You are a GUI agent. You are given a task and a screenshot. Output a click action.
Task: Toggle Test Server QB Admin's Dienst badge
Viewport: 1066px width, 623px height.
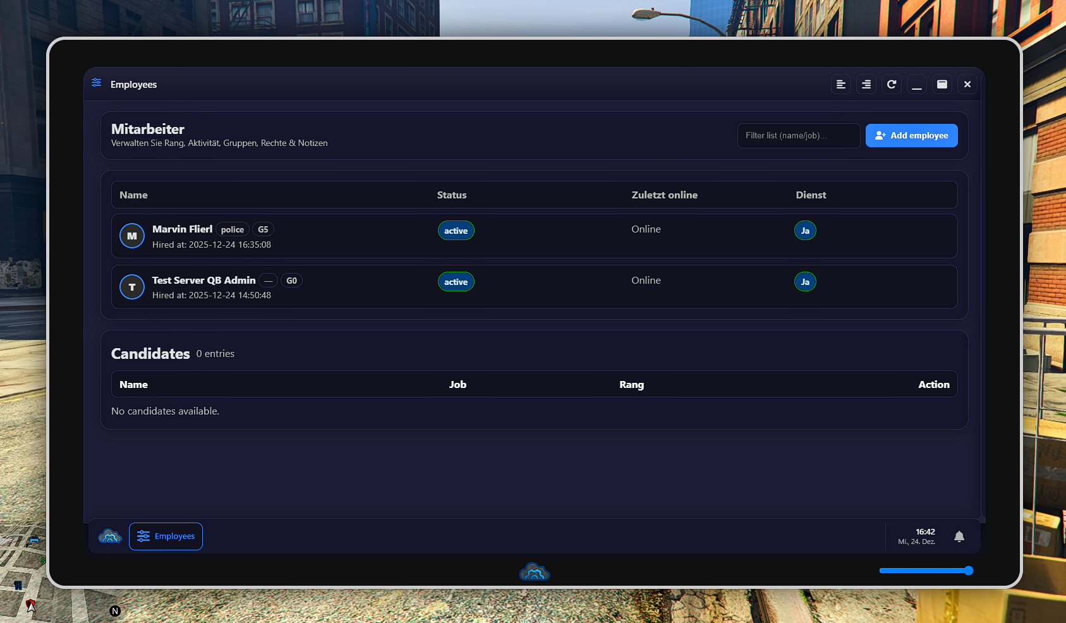pyautogui.click(x=805, y=282)
